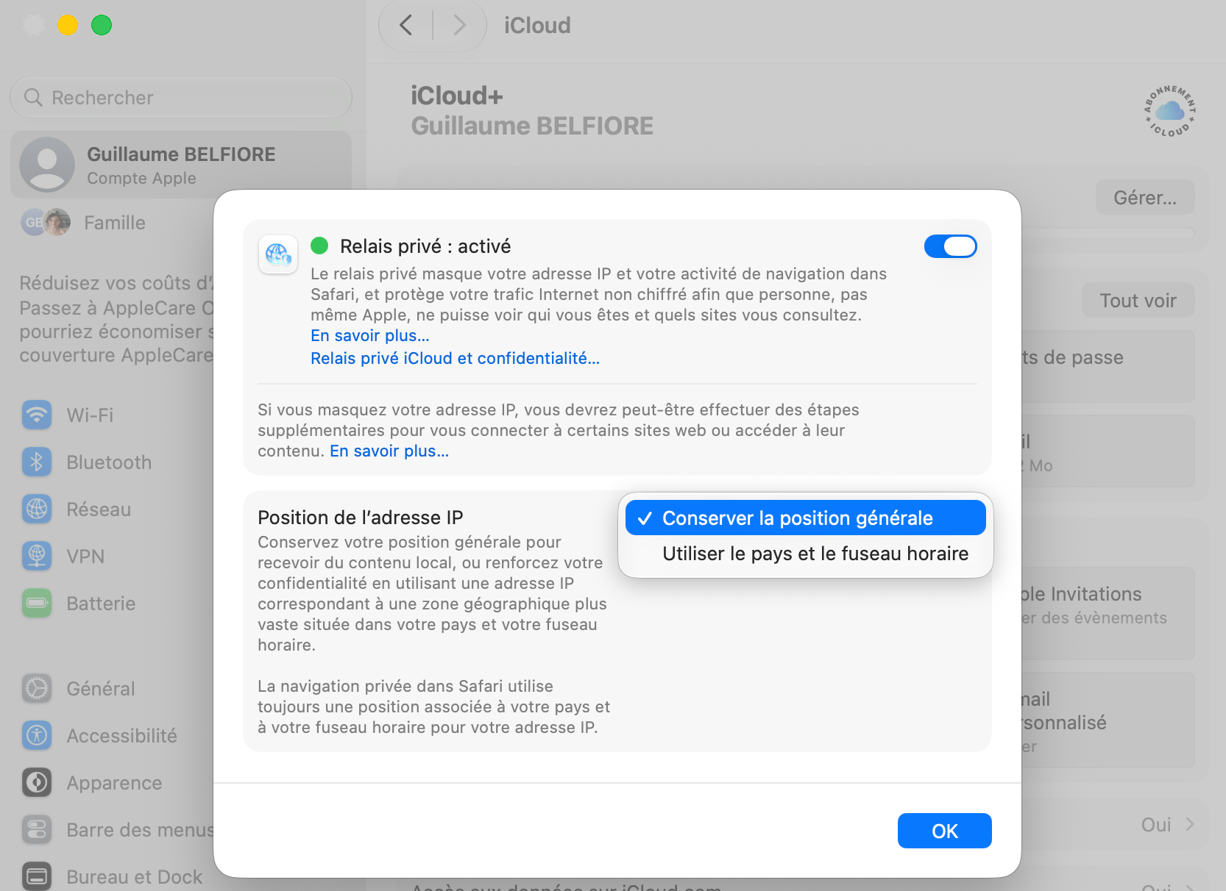The height and width of the screenshot is (891, 1226).
Task: Open Wi-Fi settings label
Action: (90, 415)
